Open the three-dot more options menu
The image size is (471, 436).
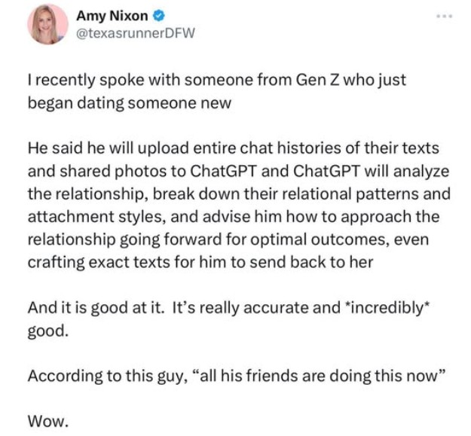(x=445, y=15)
